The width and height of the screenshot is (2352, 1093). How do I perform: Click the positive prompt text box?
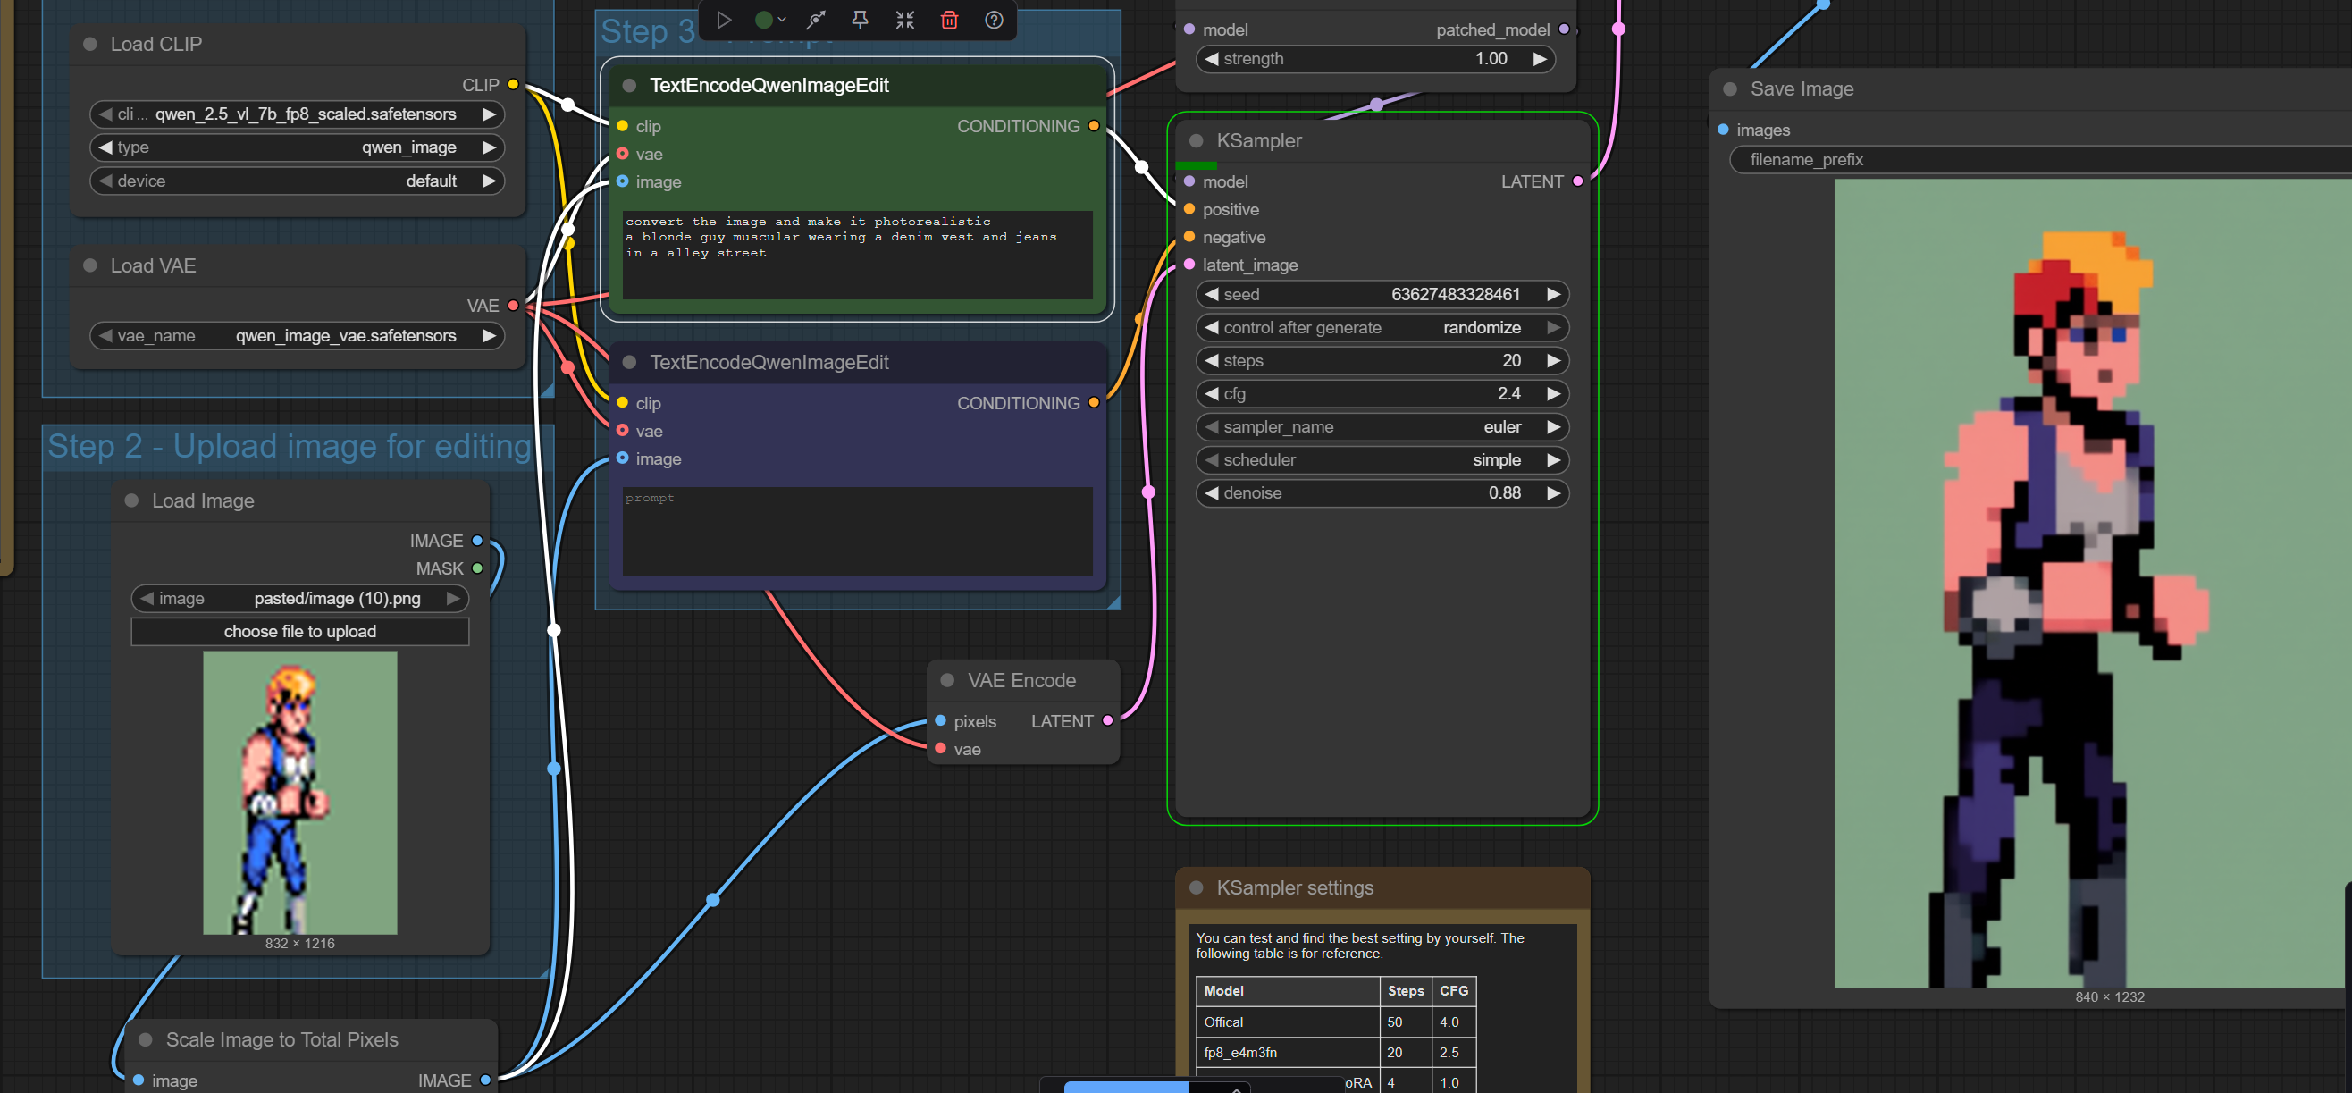click(x=857, y=255)
